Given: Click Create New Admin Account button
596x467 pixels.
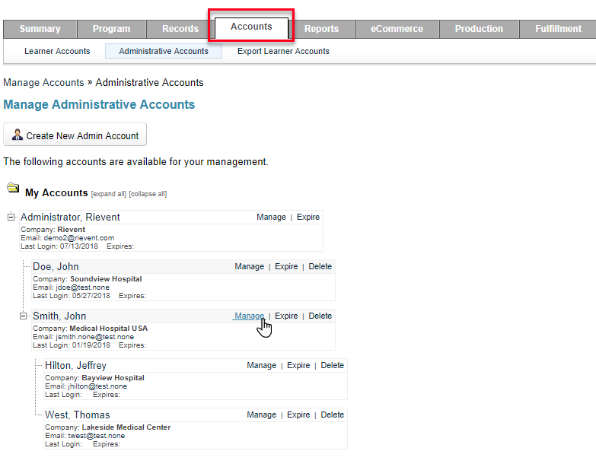Looking at the screenshot, I should click(75, 135).
